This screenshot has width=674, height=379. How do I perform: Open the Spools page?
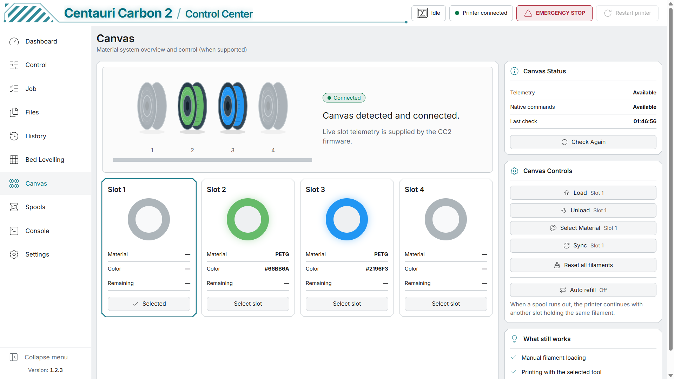[46, 207]
